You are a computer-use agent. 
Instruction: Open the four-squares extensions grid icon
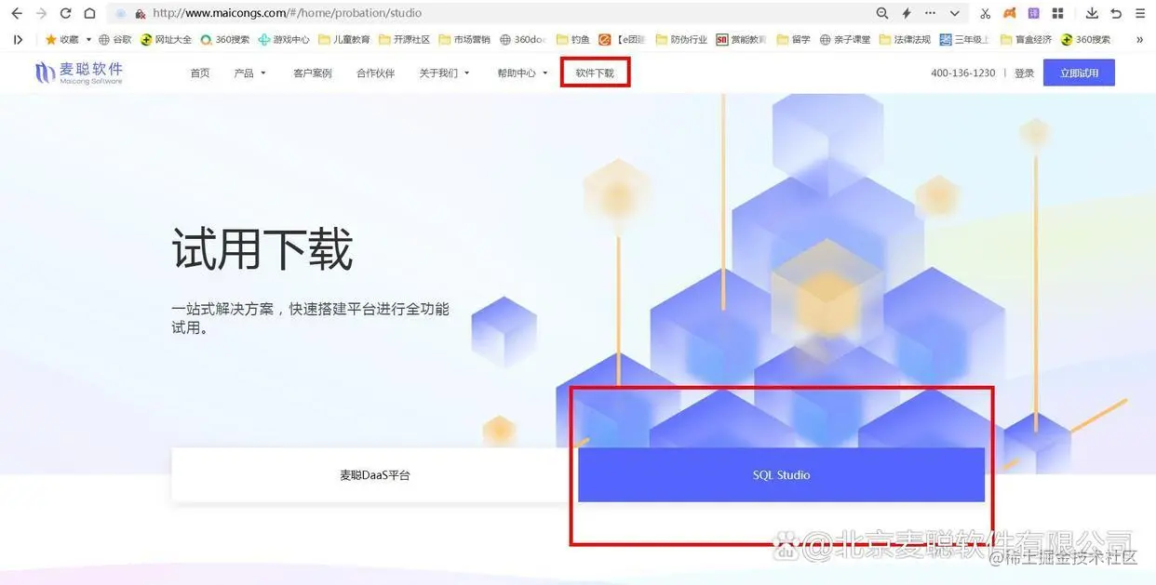tap(1058, 13)
